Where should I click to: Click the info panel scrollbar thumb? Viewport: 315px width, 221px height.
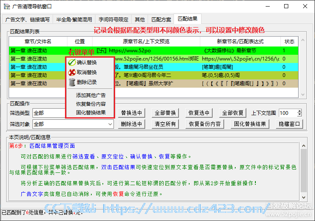(304, 171)
